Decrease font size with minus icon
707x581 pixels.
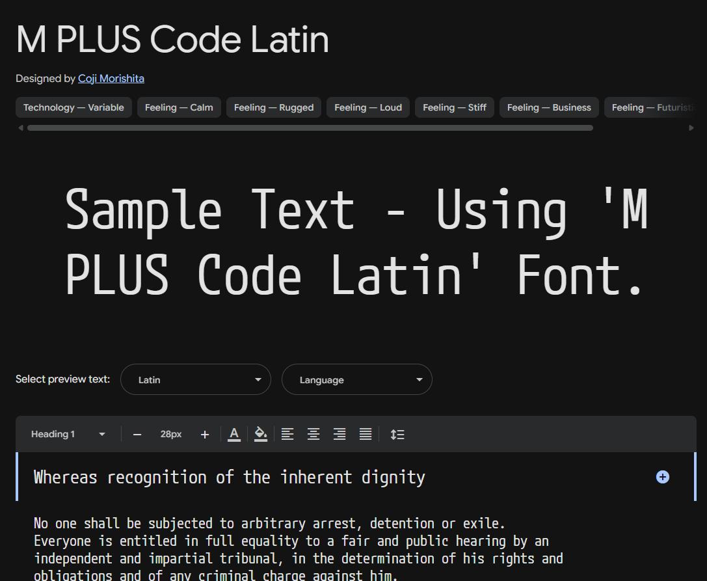point(137,435)
